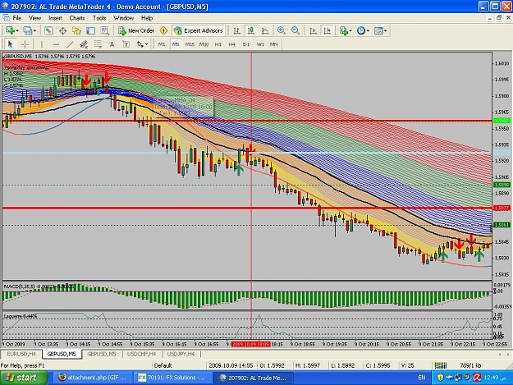Toggle Chart Shift from right border
Screen dimensions: 513x385
point(327,30)
